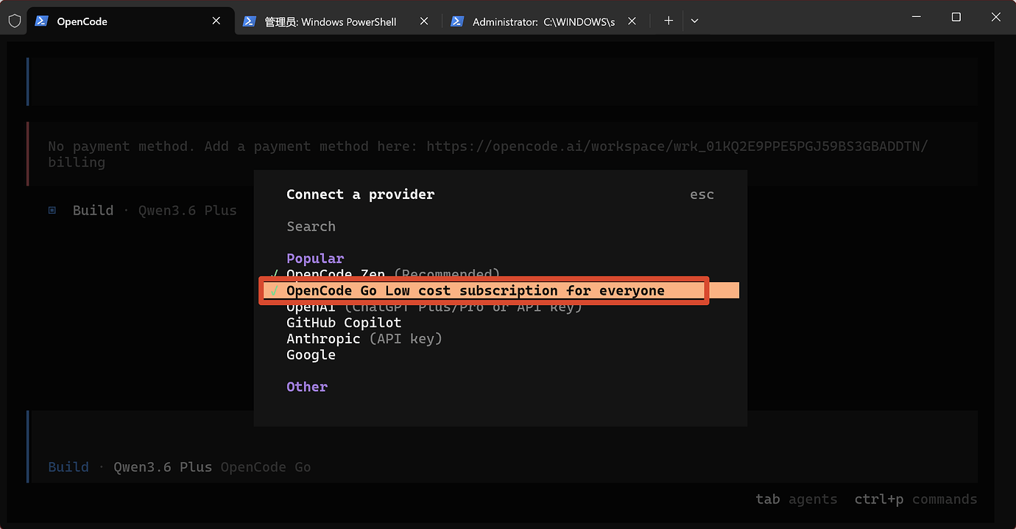
Task: Click the shield icon in the title bar
Action: click(x=14, y=21)
